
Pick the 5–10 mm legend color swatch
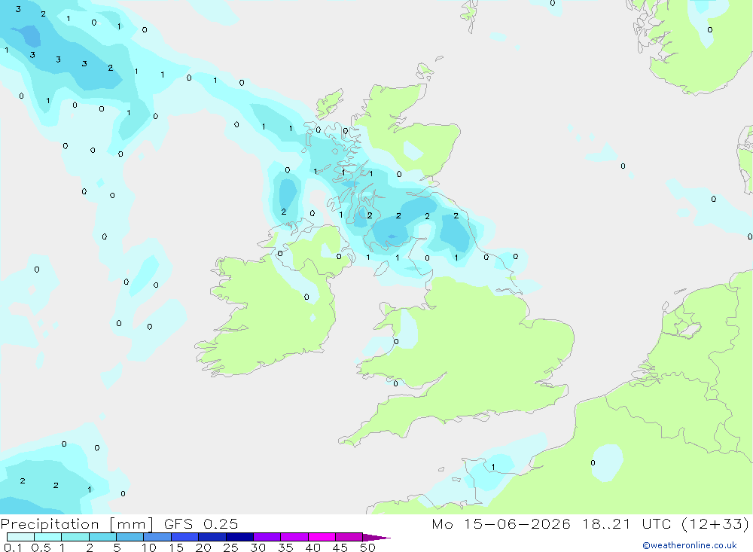[130, 537]
